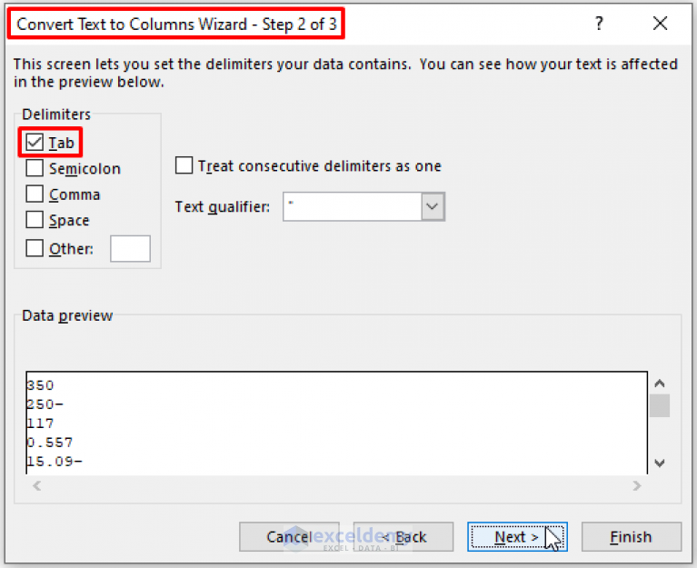Viewport: 697px width, 568px height.
Task: Click the horizontal scroll left arrow
Action: (37, 486)
